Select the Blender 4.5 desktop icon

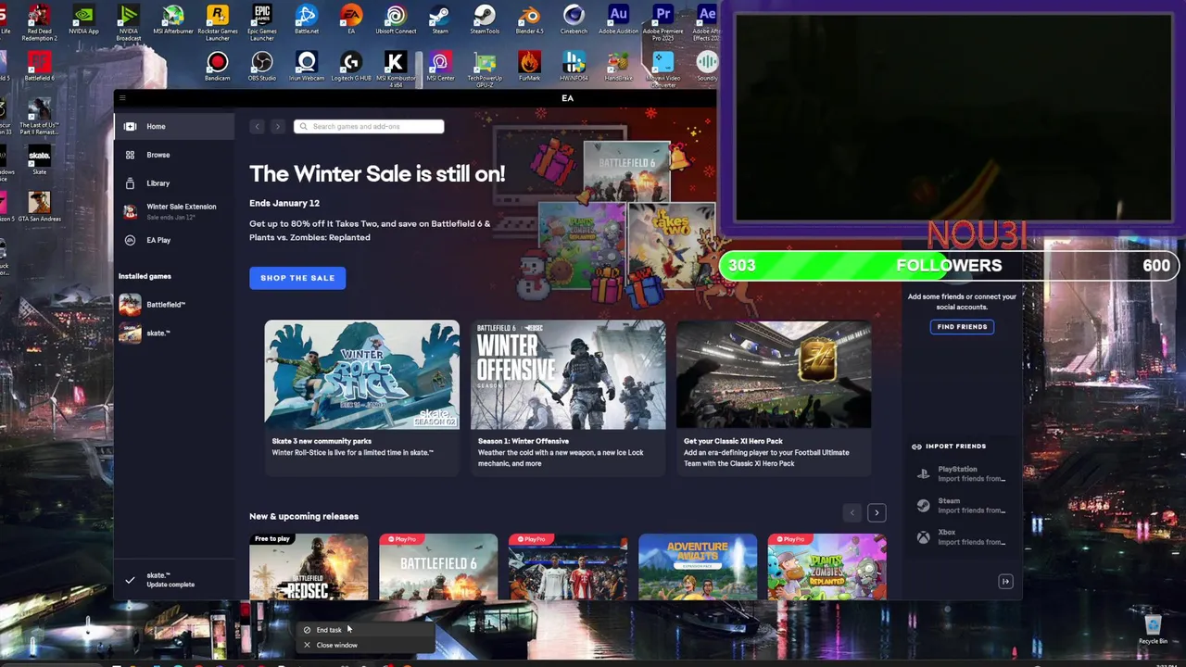click(x=529, y=20)
